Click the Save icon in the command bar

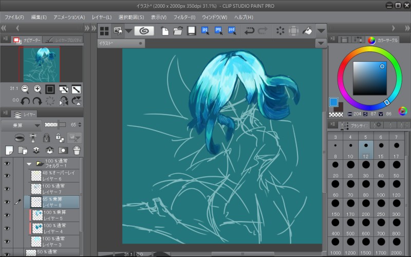(x=191, y=31)
